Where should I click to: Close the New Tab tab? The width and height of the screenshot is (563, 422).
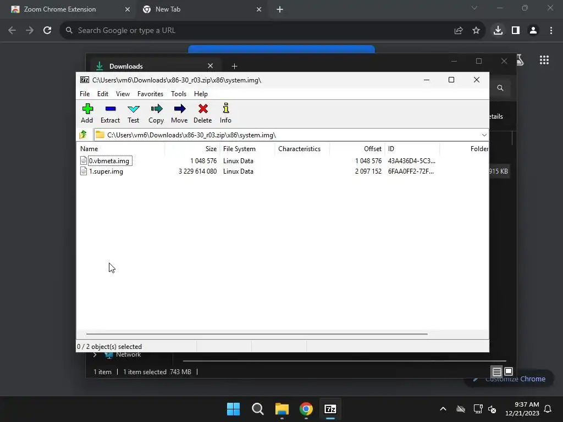coord(259,9)
